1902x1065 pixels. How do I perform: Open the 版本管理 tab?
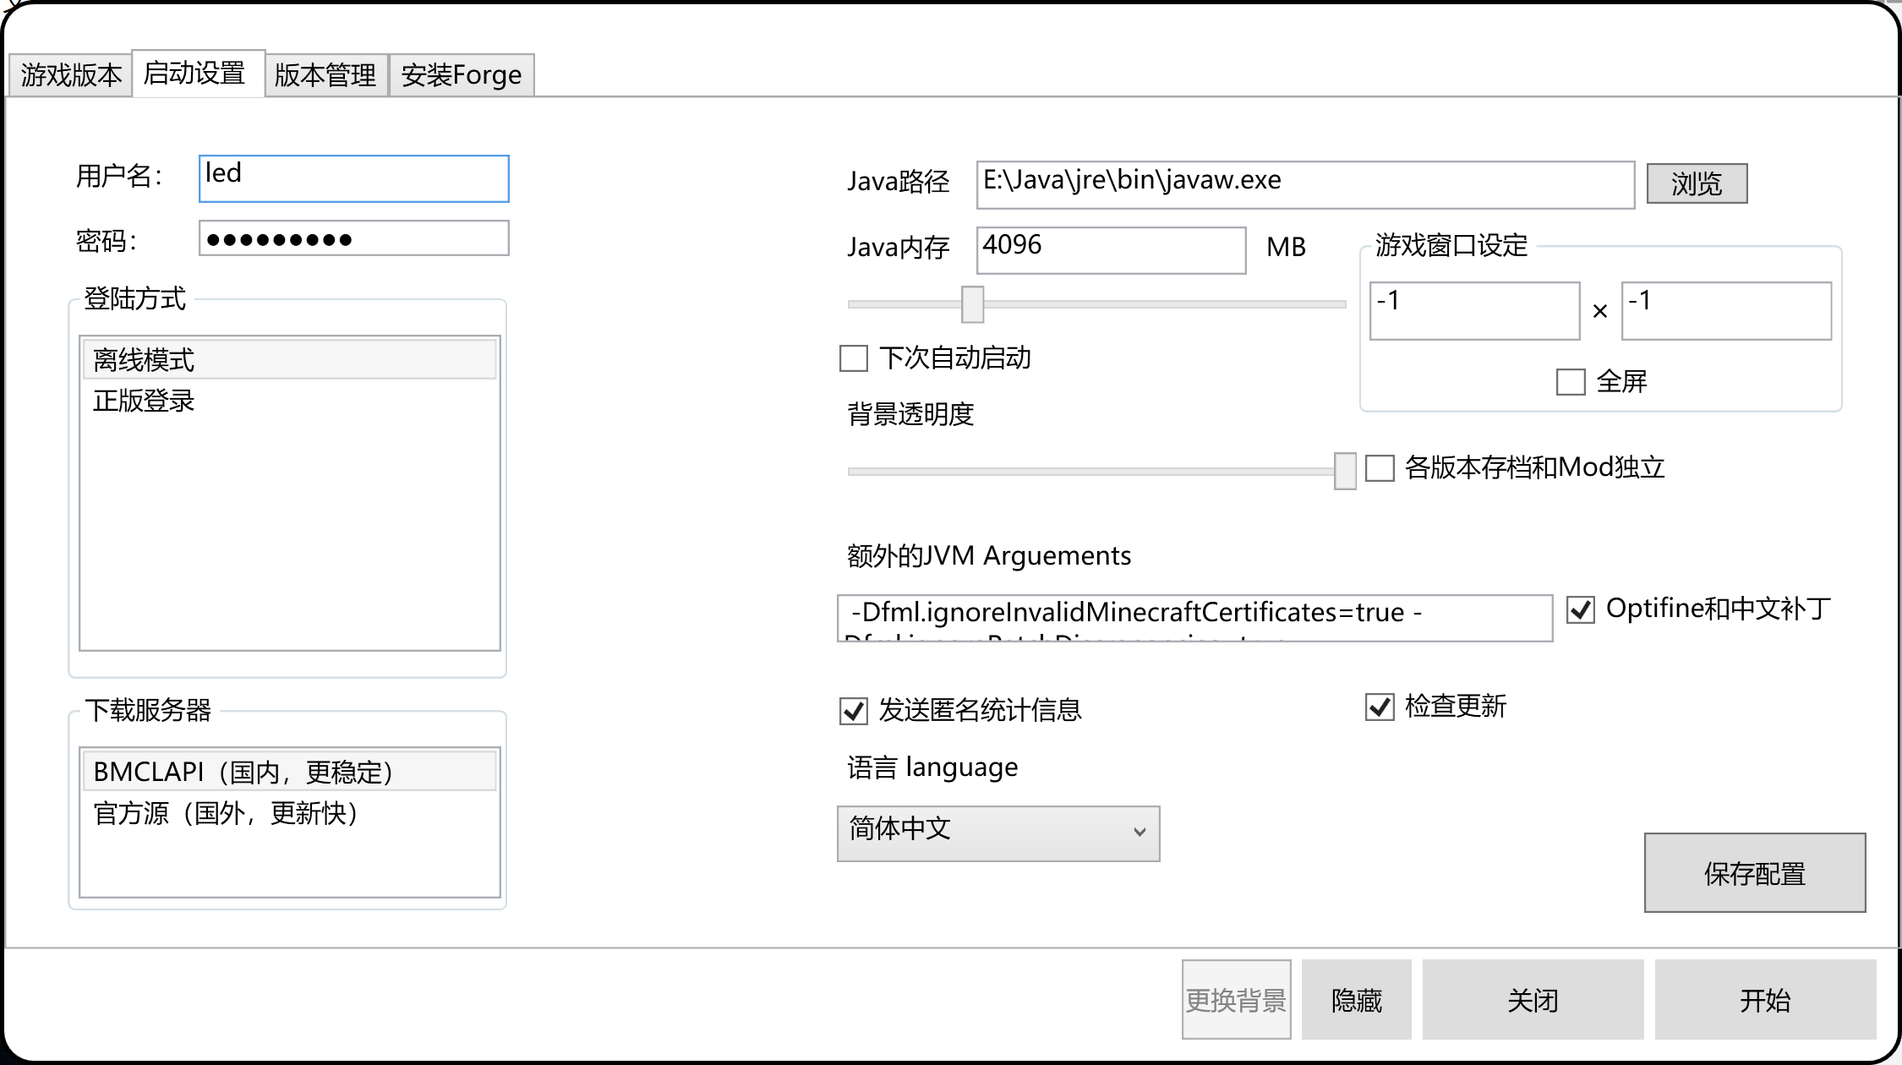325,75
